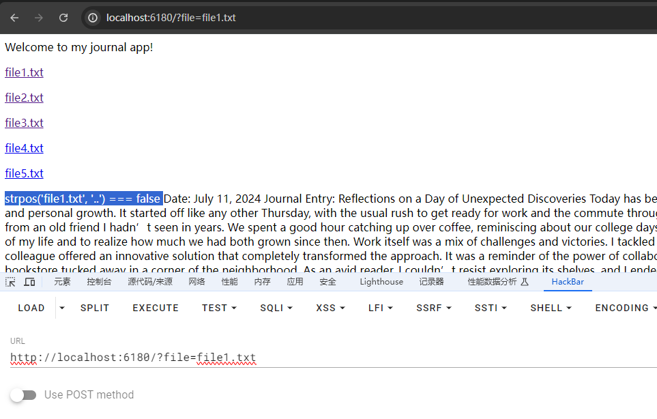Expand the XSS payload menu
The height and width of the screenshot is (419, 657).
pos(330,308)
